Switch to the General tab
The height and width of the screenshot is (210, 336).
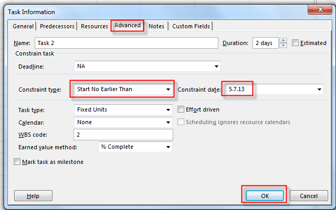click(x=23, y=26)
